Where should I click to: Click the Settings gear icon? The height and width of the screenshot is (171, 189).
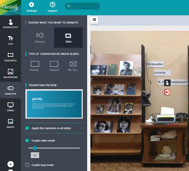31,7
